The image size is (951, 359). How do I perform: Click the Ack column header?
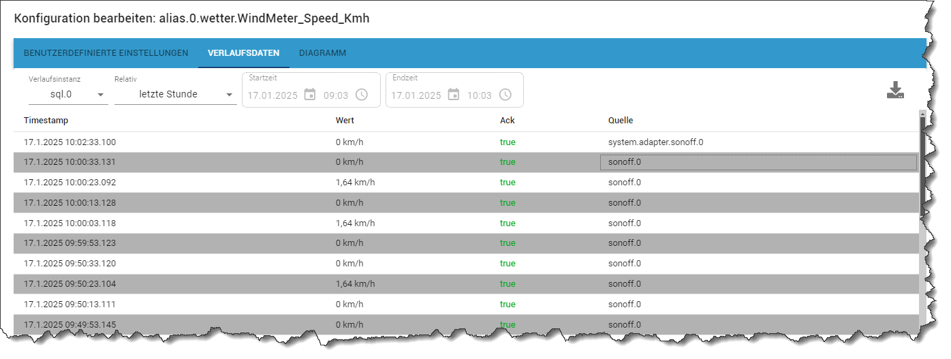(508, 121)
